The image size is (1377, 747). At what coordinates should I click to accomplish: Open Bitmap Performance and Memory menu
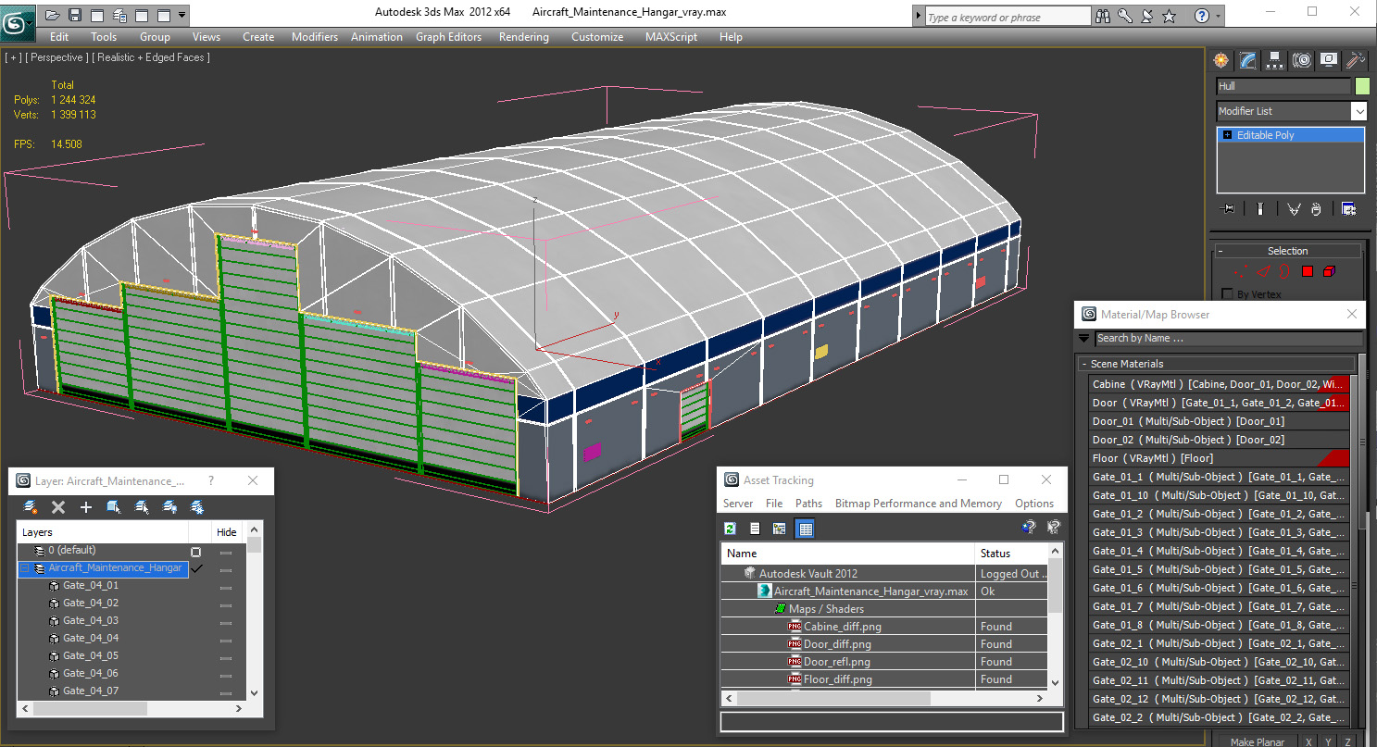tap(919, 504)
